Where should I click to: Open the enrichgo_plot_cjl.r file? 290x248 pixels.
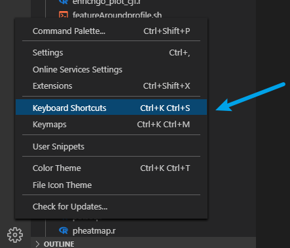(107, 2)
